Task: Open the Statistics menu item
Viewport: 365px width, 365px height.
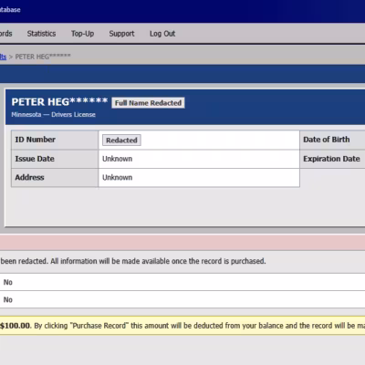Action: [x=41, y=34]
